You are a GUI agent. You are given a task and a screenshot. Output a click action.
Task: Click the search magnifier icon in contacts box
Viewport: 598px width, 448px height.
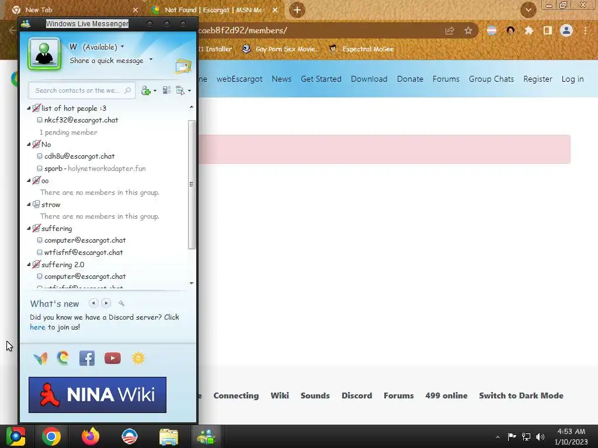click(x=128, y=90)
